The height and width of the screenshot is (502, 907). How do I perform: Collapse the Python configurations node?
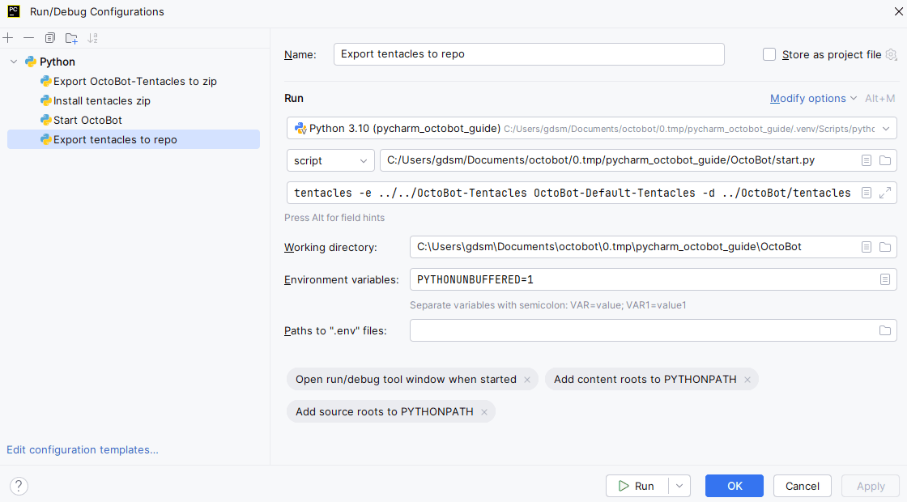tap(14, 62)
